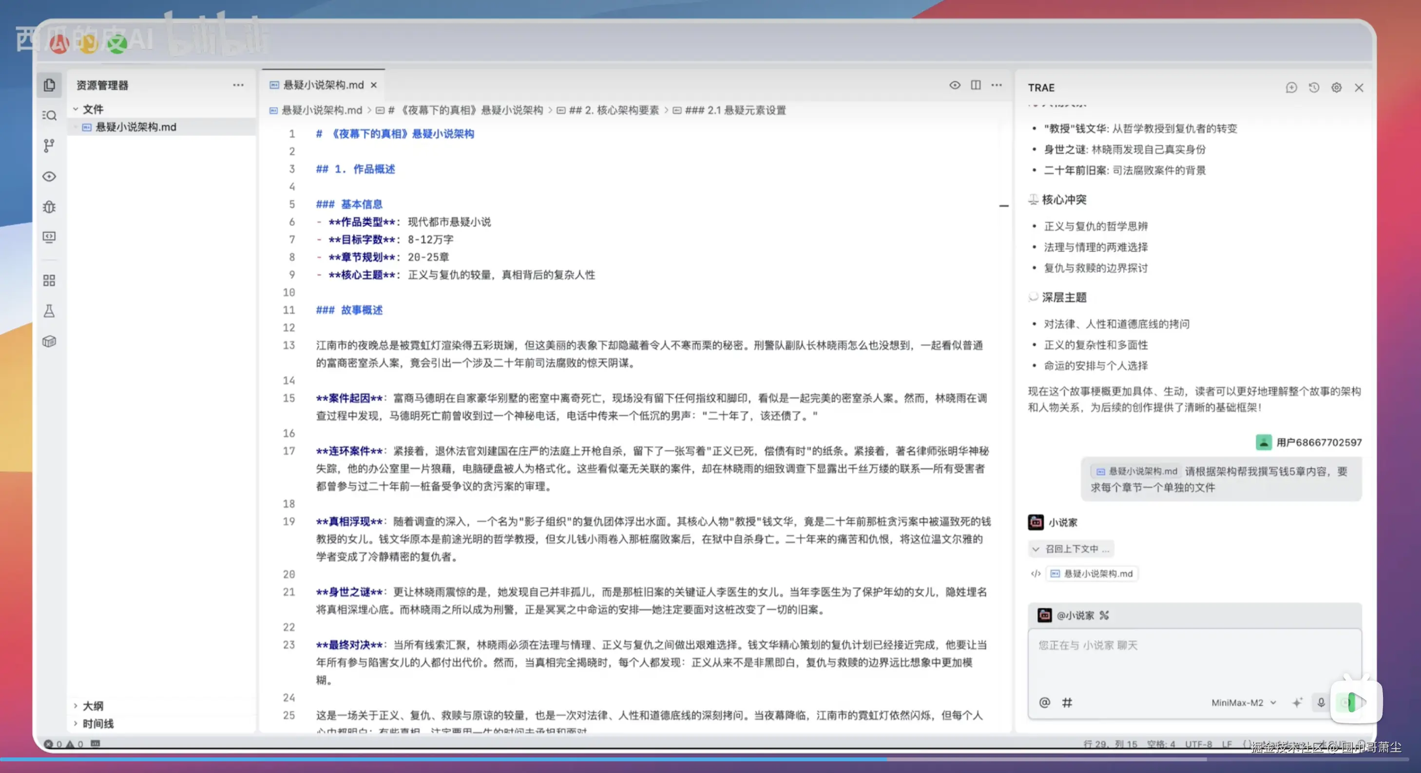Click the heading ## 1. 作品概述
Image resolution: width=1421 pixels, height=773 pixels.
[x=355, y=168]
